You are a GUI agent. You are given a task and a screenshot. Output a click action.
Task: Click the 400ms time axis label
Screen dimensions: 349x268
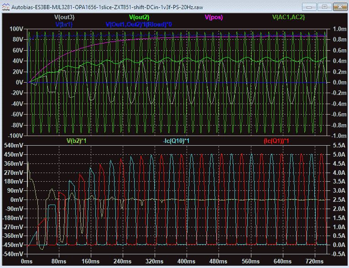click(187, 261)
